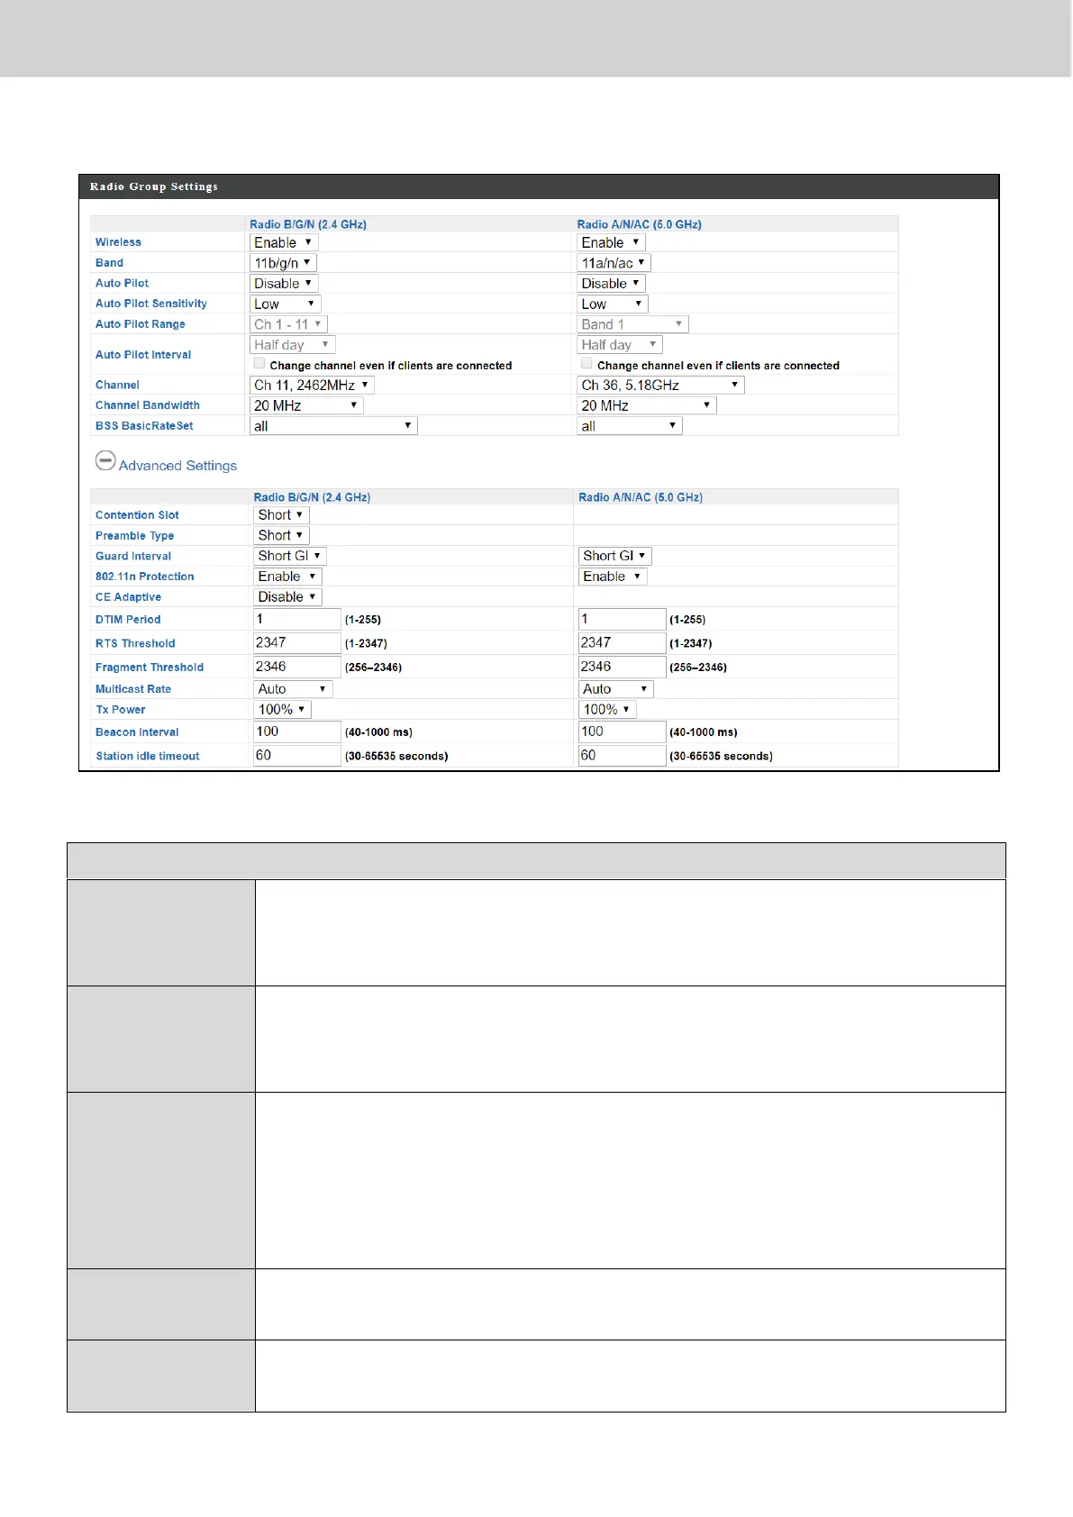Viewport: 1073px width, 1517px height.
Task: Open 2.4 GHz Auto Pilot Disable dropdown
Action: pyautogui.click(x=284, y=284)
